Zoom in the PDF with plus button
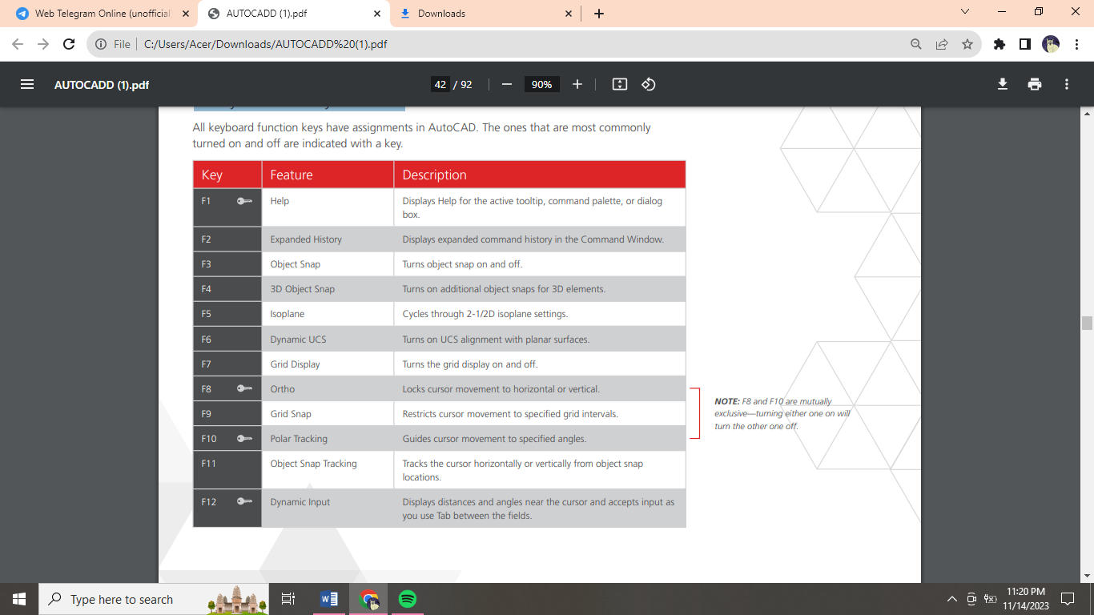Screen dimensions: 1094x615 [577, 84]
